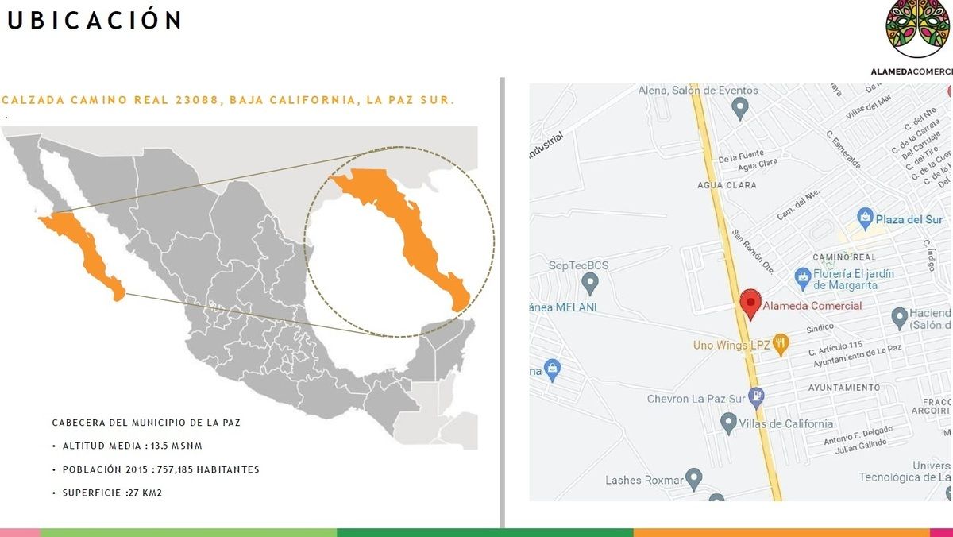953x537 pixels.
Task: Click the UBICACIÓN slide title
Action: point(94,20)
